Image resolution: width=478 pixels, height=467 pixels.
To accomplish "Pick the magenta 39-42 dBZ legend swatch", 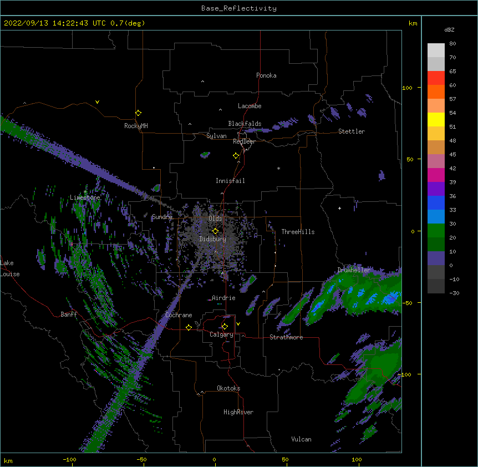I will pyautogui.click(x=436, y=175).
